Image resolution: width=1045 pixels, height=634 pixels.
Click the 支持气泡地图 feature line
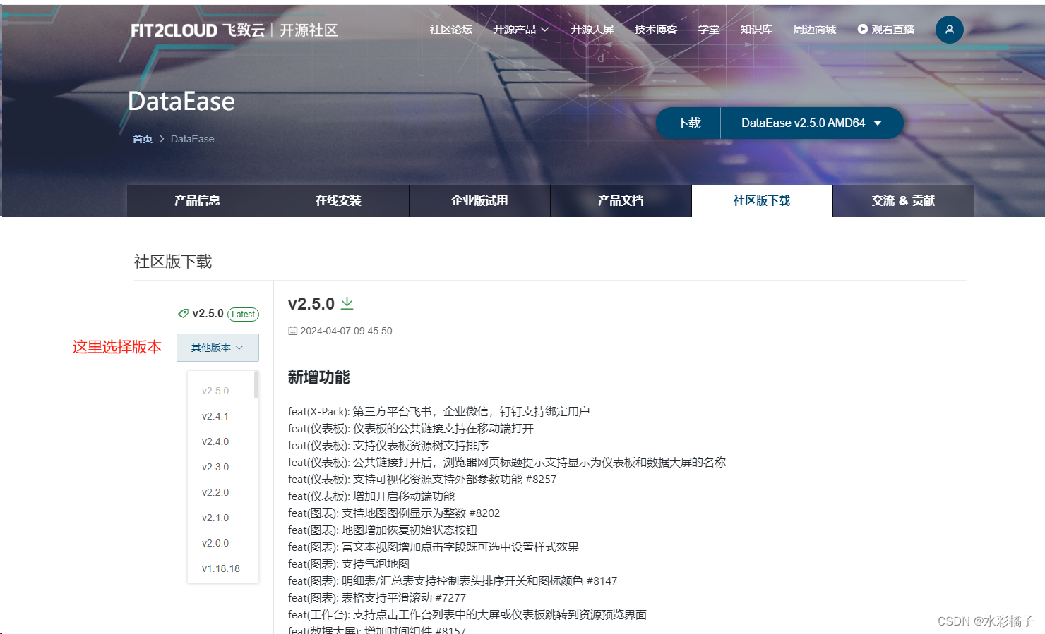[x=349, y=564]
